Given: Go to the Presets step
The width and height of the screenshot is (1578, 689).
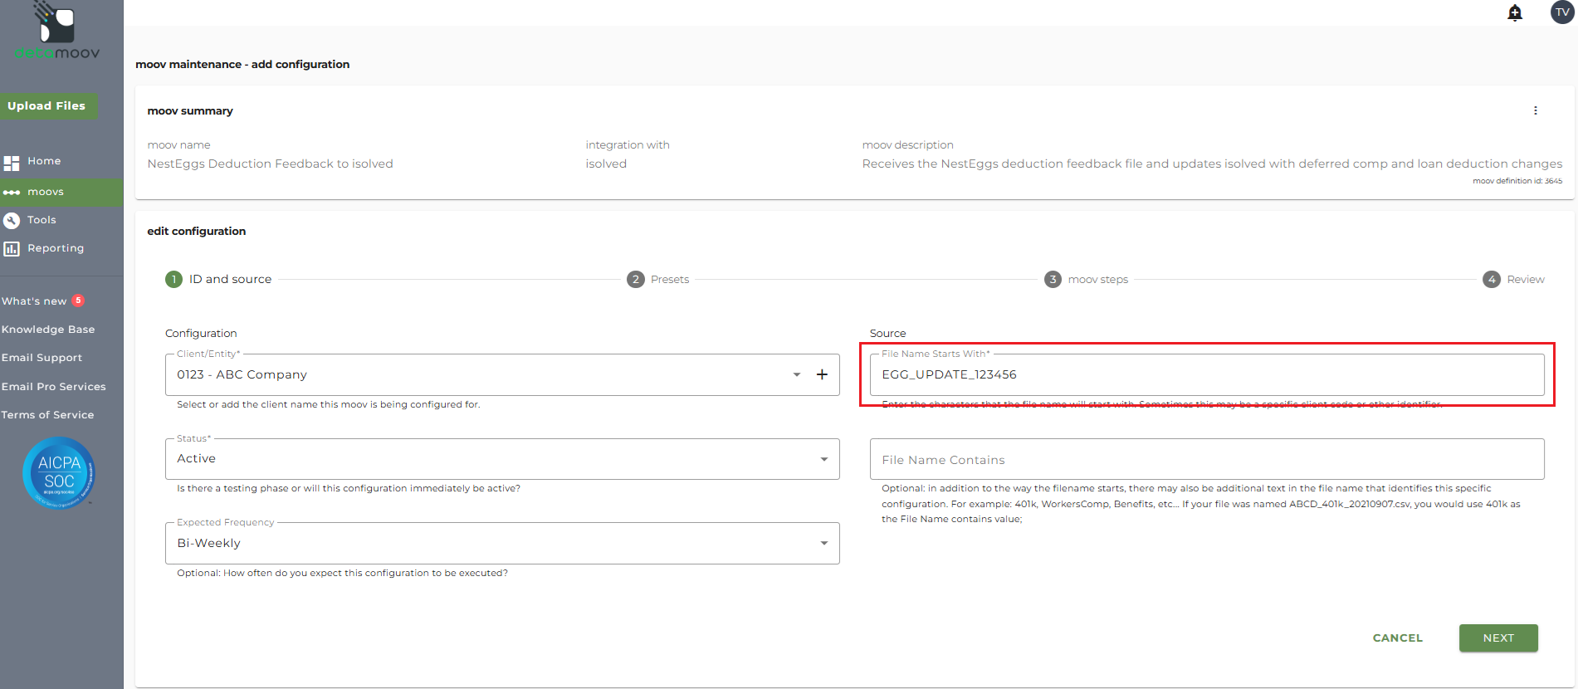Looking at the screenshot, I should [658, 280].
